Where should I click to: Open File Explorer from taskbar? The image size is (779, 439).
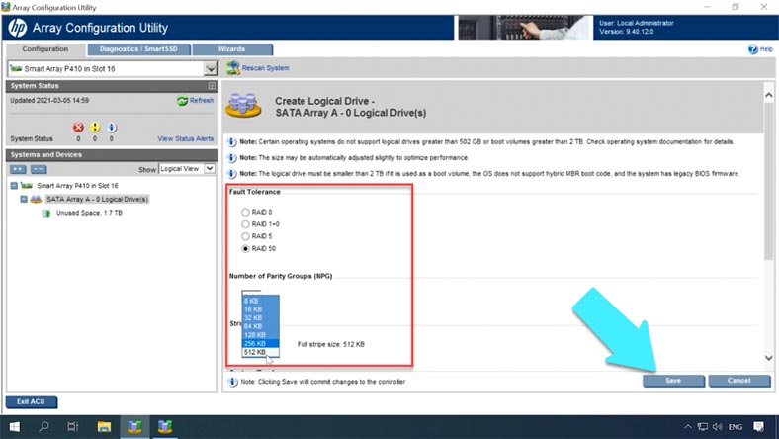click(104, 426)
